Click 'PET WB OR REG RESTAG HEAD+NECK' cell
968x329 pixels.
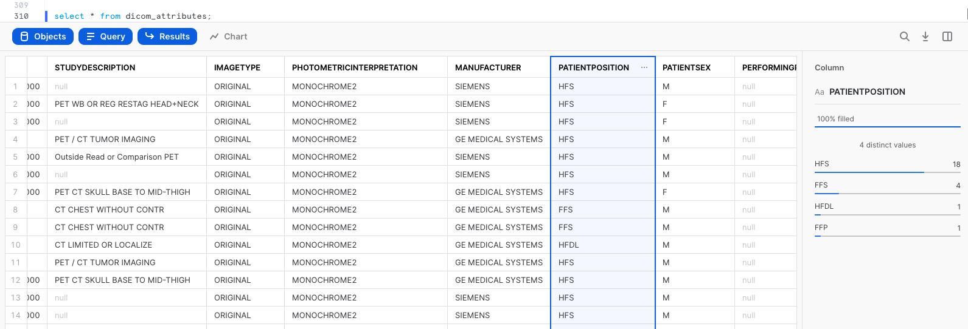pyautogui.click(x=127, y=104)
